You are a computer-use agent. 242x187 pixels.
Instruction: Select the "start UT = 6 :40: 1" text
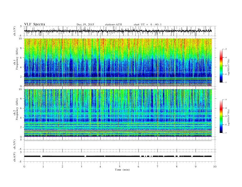(x=148, y=24)
